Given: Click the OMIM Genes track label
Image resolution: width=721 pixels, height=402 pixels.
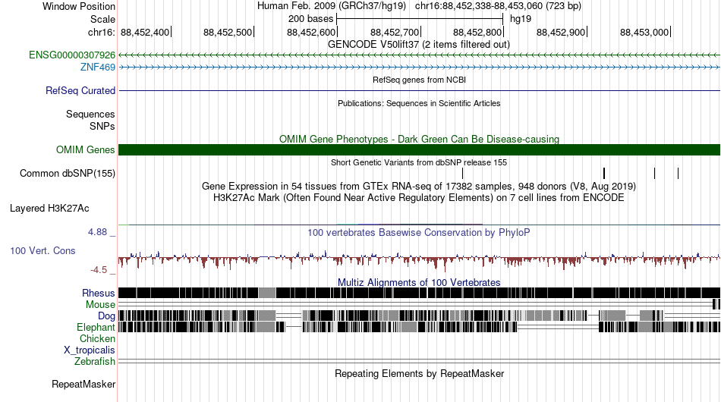Looking at the screenshot, I should (86, 149).
